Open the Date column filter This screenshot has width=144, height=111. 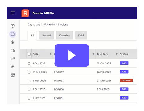[x=50, y=54]
